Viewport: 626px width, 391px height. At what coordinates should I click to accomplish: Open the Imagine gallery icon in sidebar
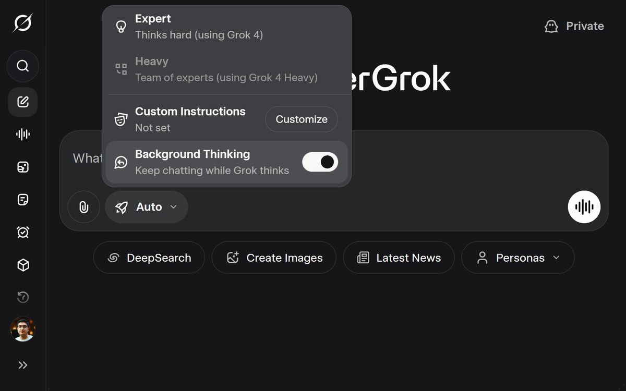pyautogui.click(x=22, y=167)
